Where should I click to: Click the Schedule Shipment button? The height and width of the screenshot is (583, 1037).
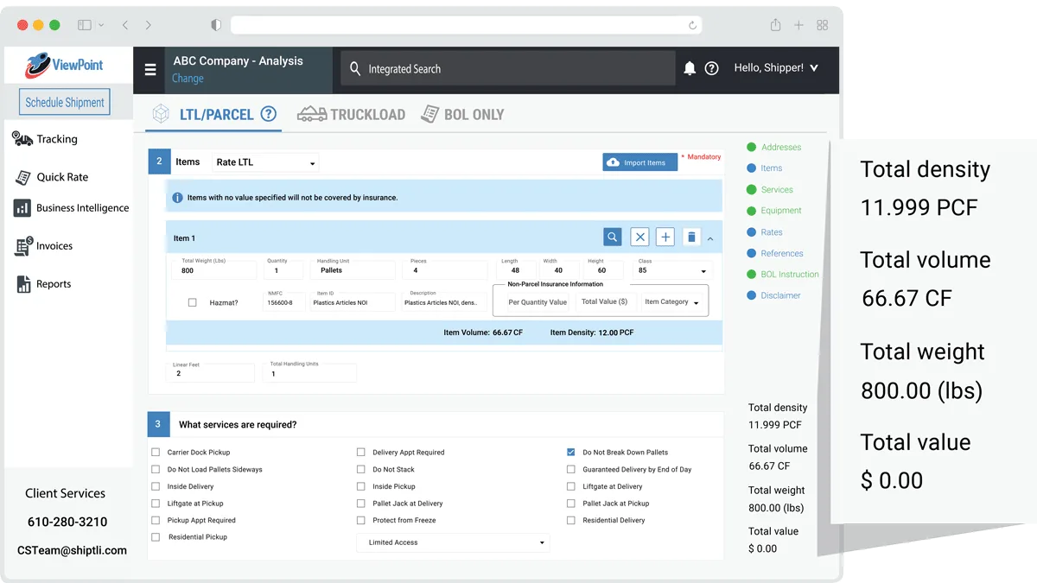[65, 102]
